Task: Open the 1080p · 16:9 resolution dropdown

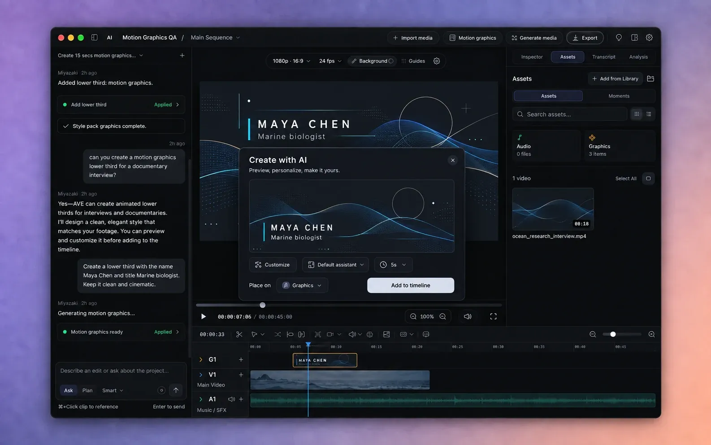Action: pyautogui.click(x=291, y=61)
